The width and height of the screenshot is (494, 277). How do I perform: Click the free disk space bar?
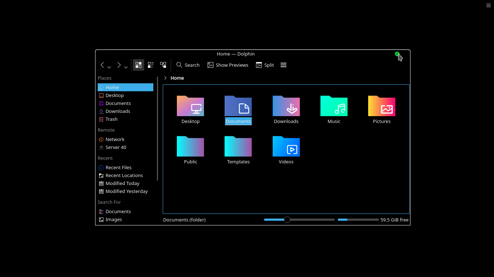click(x=358, y=220)
